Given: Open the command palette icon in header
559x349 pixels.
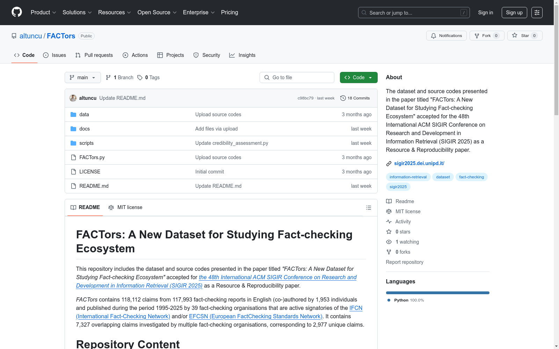Looking at the screenshot, I should click(x=537, y=13).
